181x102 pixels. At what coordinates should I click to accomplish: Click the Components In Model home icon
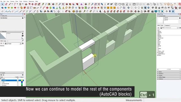click(161, 28)
